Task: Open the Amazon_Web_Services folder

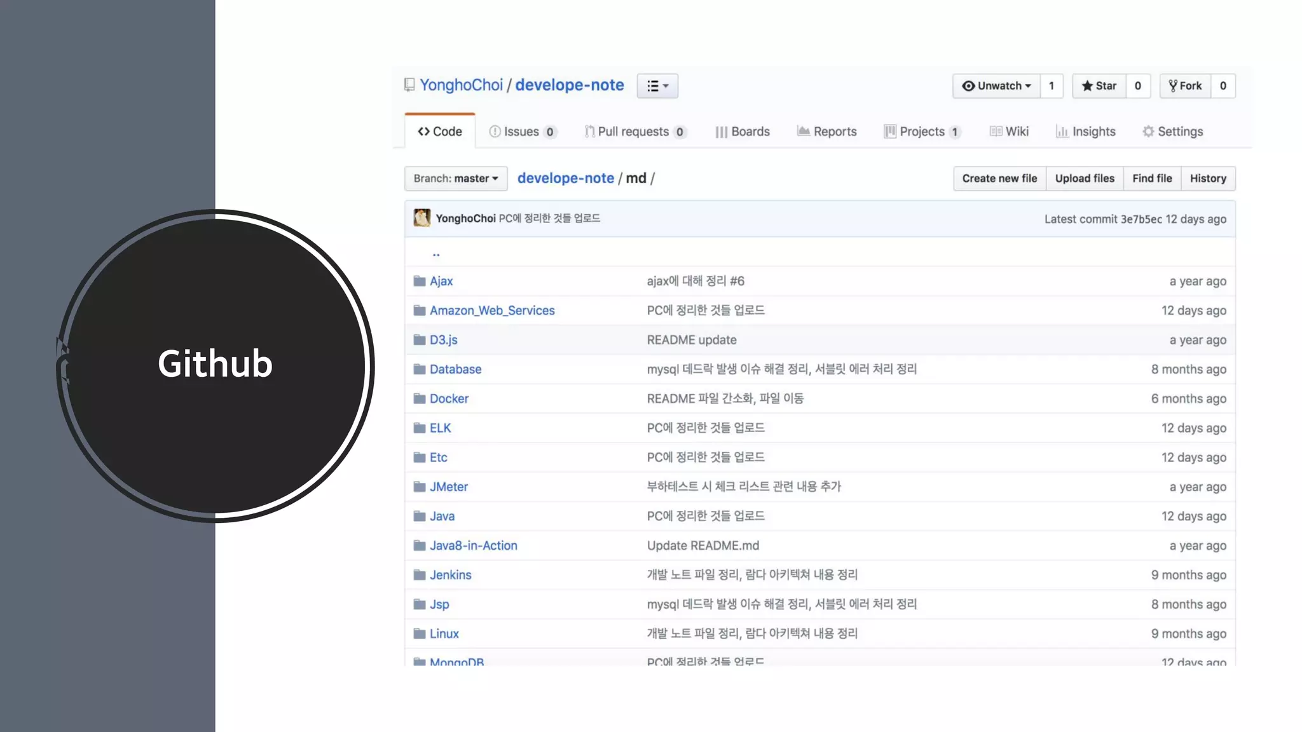Action: (x=492, y=311)
